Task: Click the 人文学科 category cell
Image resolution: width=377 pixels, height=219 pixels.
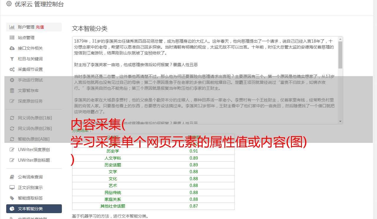Action: click(x=113, y=158)
